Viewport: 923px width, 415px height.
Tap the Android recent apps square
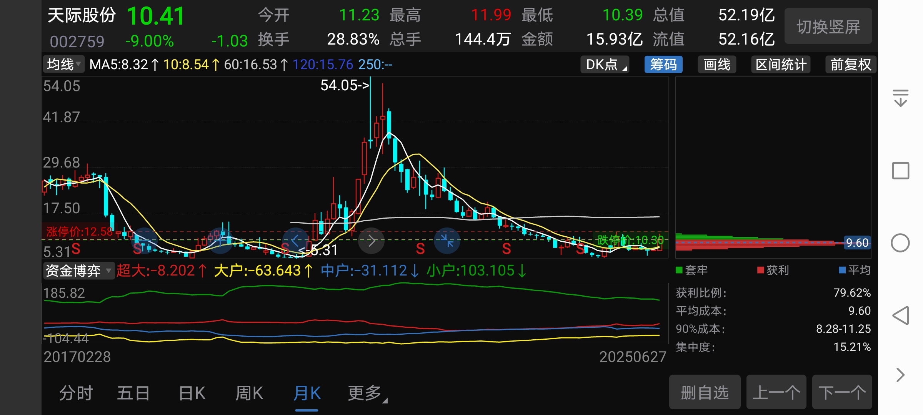click(900, 171)
